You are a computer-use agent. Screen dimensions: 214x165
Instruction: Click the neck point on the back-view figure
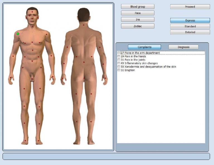84,25
